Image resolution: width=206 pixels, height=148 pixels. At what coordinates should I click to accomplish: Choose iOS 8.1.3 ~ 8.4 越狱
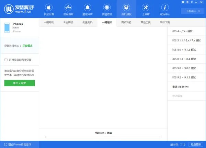[x=186, y=59]
